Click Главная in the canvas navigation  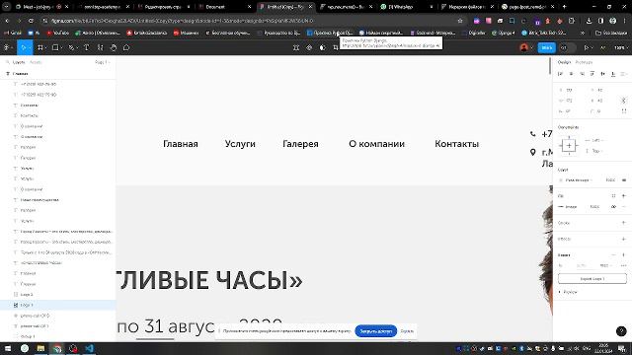(x=181, y=144)
